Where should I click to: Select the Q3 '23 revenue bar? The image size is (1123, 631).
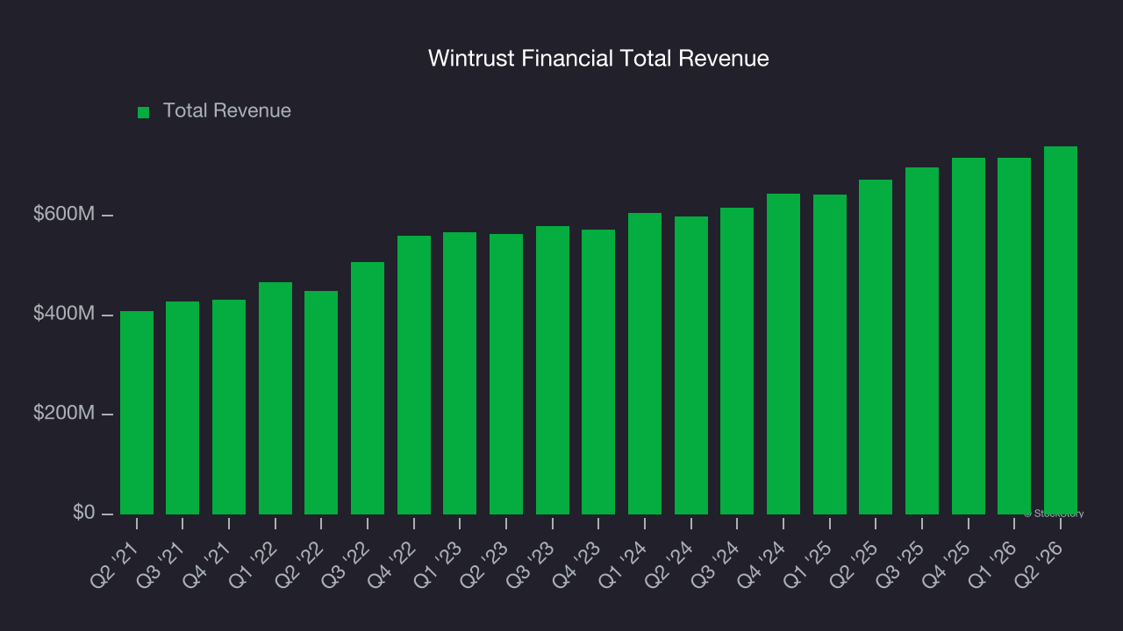point(553,370)
